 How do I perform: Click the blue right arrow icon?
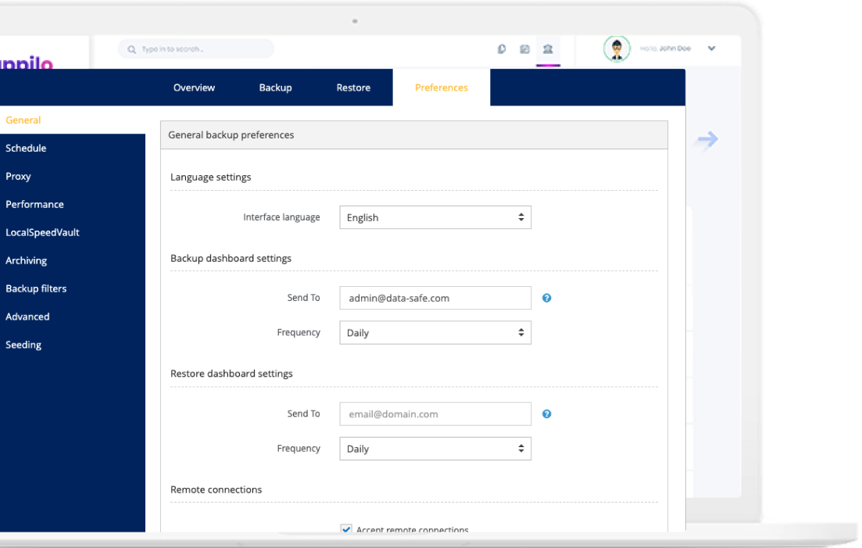point(707,140)
